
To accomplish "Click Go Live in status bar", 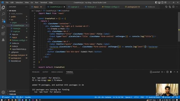I will click(x=166, y=97).
